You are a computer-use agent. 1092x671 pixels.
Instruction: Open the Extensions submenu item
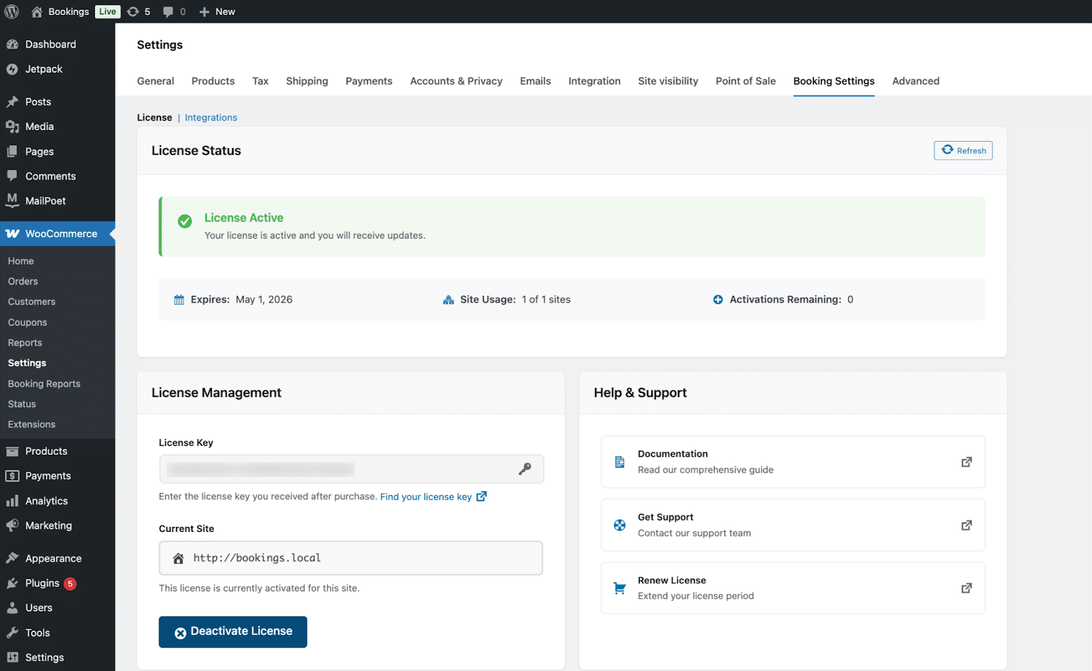pos(32,425)
